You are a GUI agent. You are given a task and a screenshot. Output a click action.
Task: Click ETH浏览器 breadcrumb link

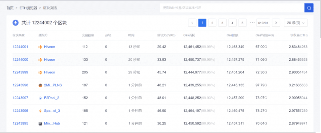coord(29,8)
